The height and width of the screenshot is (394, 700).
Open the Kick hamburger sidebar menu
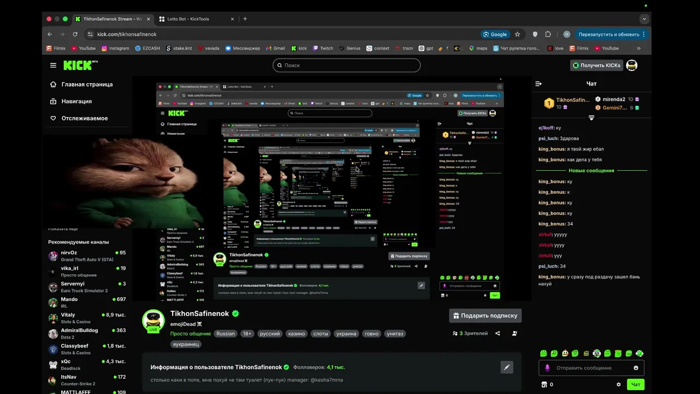pos(53,65)
